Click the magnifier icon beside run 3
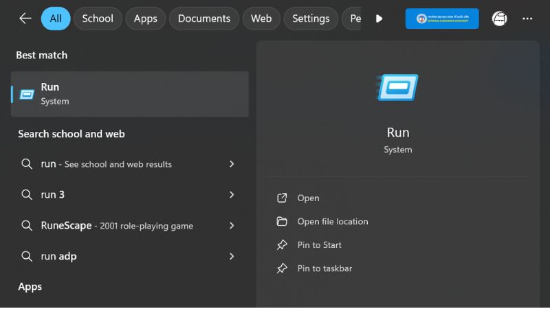The width and height of the screenshot is (550, 309). (x=27, y=195)
